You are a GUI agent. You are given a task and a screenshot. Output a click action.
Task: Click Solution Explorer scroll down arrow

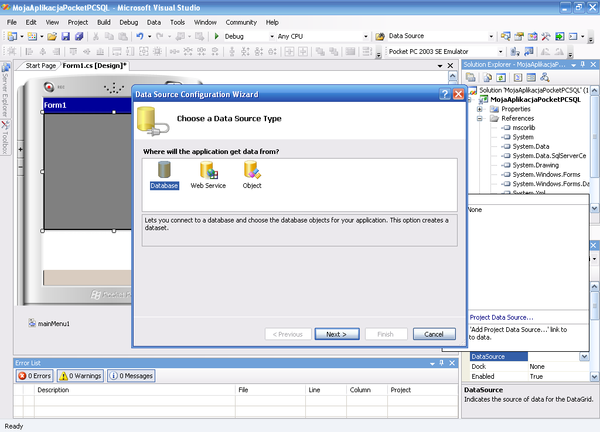[x=594, y=208]
